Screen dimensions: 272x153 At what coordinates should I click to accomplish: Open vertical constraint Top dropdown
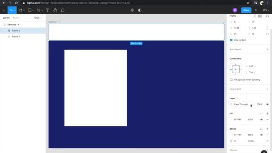pos(252,72)
